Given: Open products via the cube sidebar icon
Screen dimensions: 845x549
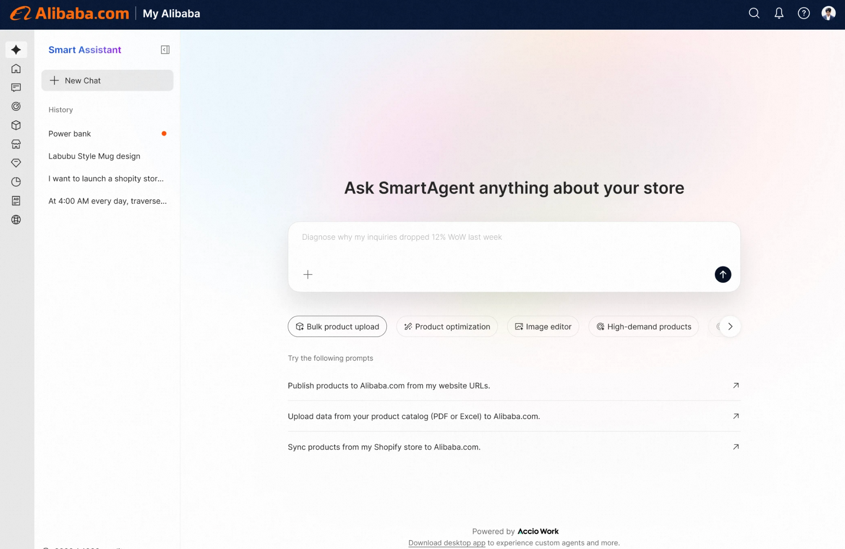Looking at the screenshot, I should [x=16, y=125].
